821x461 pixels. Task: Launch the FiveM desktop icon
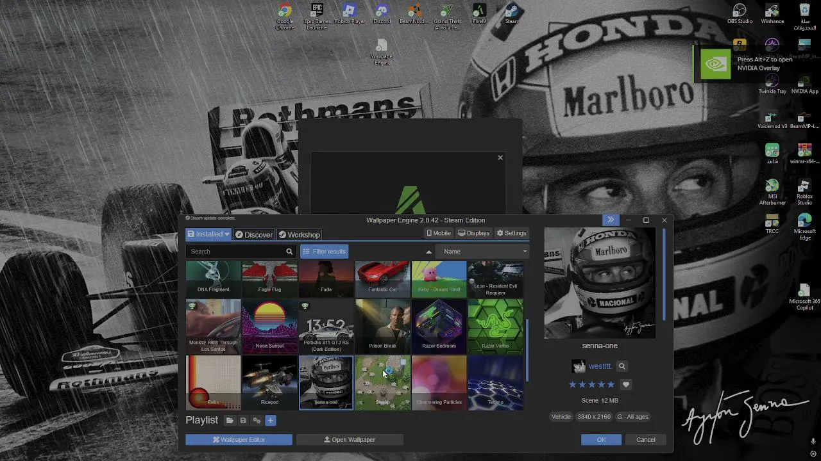point(479,15)
